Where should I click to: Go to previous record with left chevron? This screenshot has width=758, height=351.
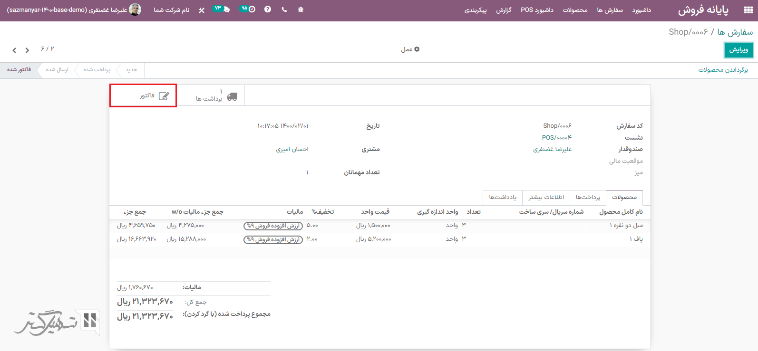[14, 50]
